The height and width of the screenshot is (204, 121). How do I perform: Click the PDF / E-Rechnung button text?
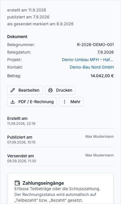pos(36,102)
